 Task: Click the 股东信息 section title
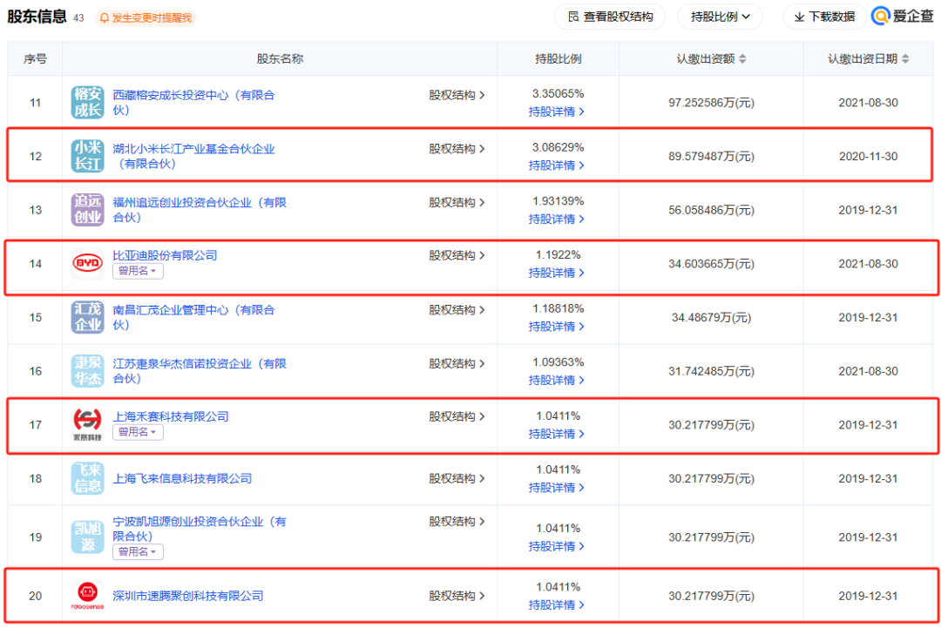[x=37, y=17]
